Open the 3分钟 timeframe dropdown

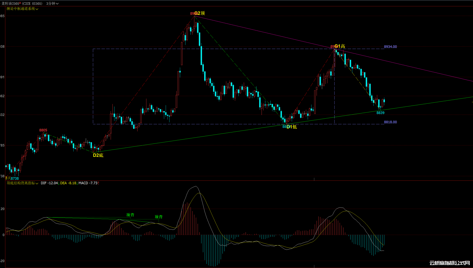[x=52, y=4]
